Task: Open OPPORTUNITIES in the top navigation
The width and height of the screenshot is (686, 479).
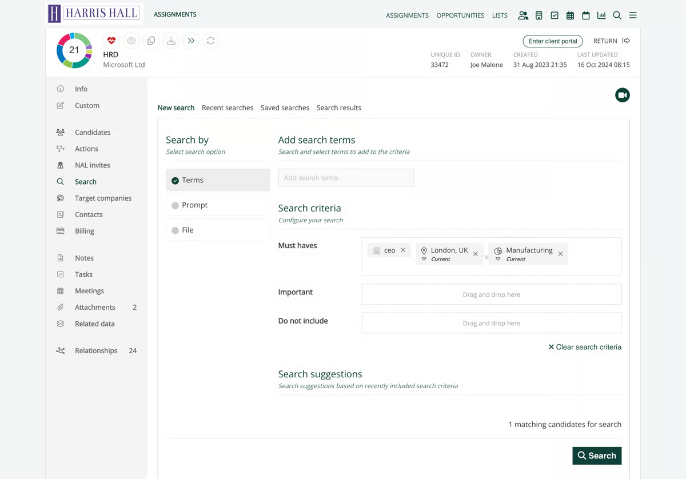Action: coord(460,15)
